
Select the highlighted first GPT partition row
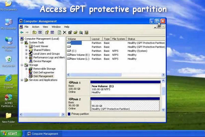point(116,43)
